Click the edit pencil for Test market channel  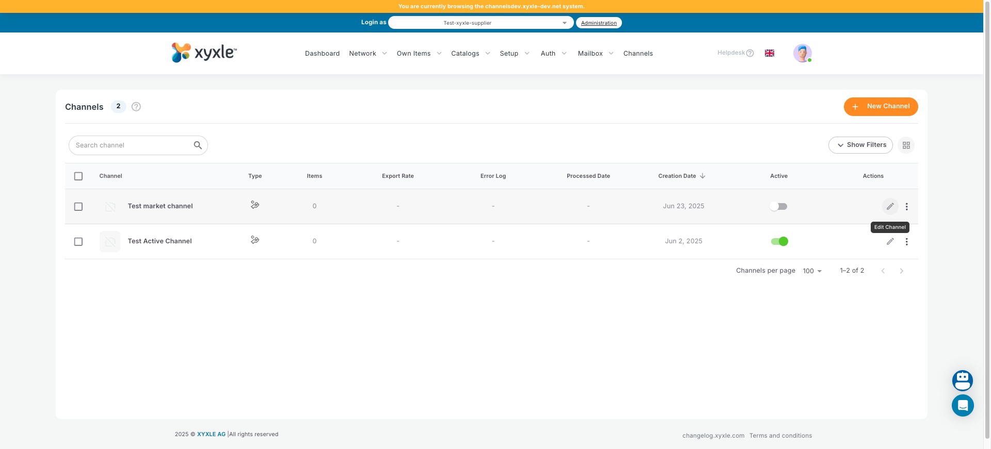[890, 206]
